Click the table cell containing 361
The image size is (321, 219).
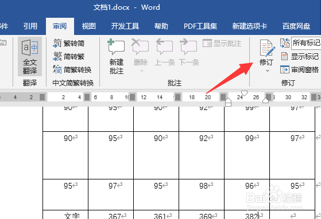click(x=156, y=214)
